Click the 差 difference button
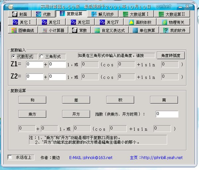Viewport: 199px width, 170px height. (x=76, y=100)
